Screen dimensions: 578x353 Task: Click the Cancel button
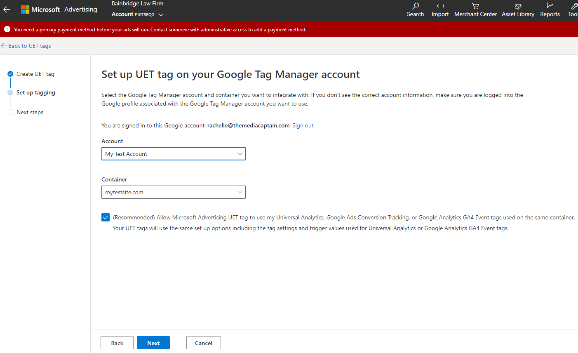click(x=204, y=343)
